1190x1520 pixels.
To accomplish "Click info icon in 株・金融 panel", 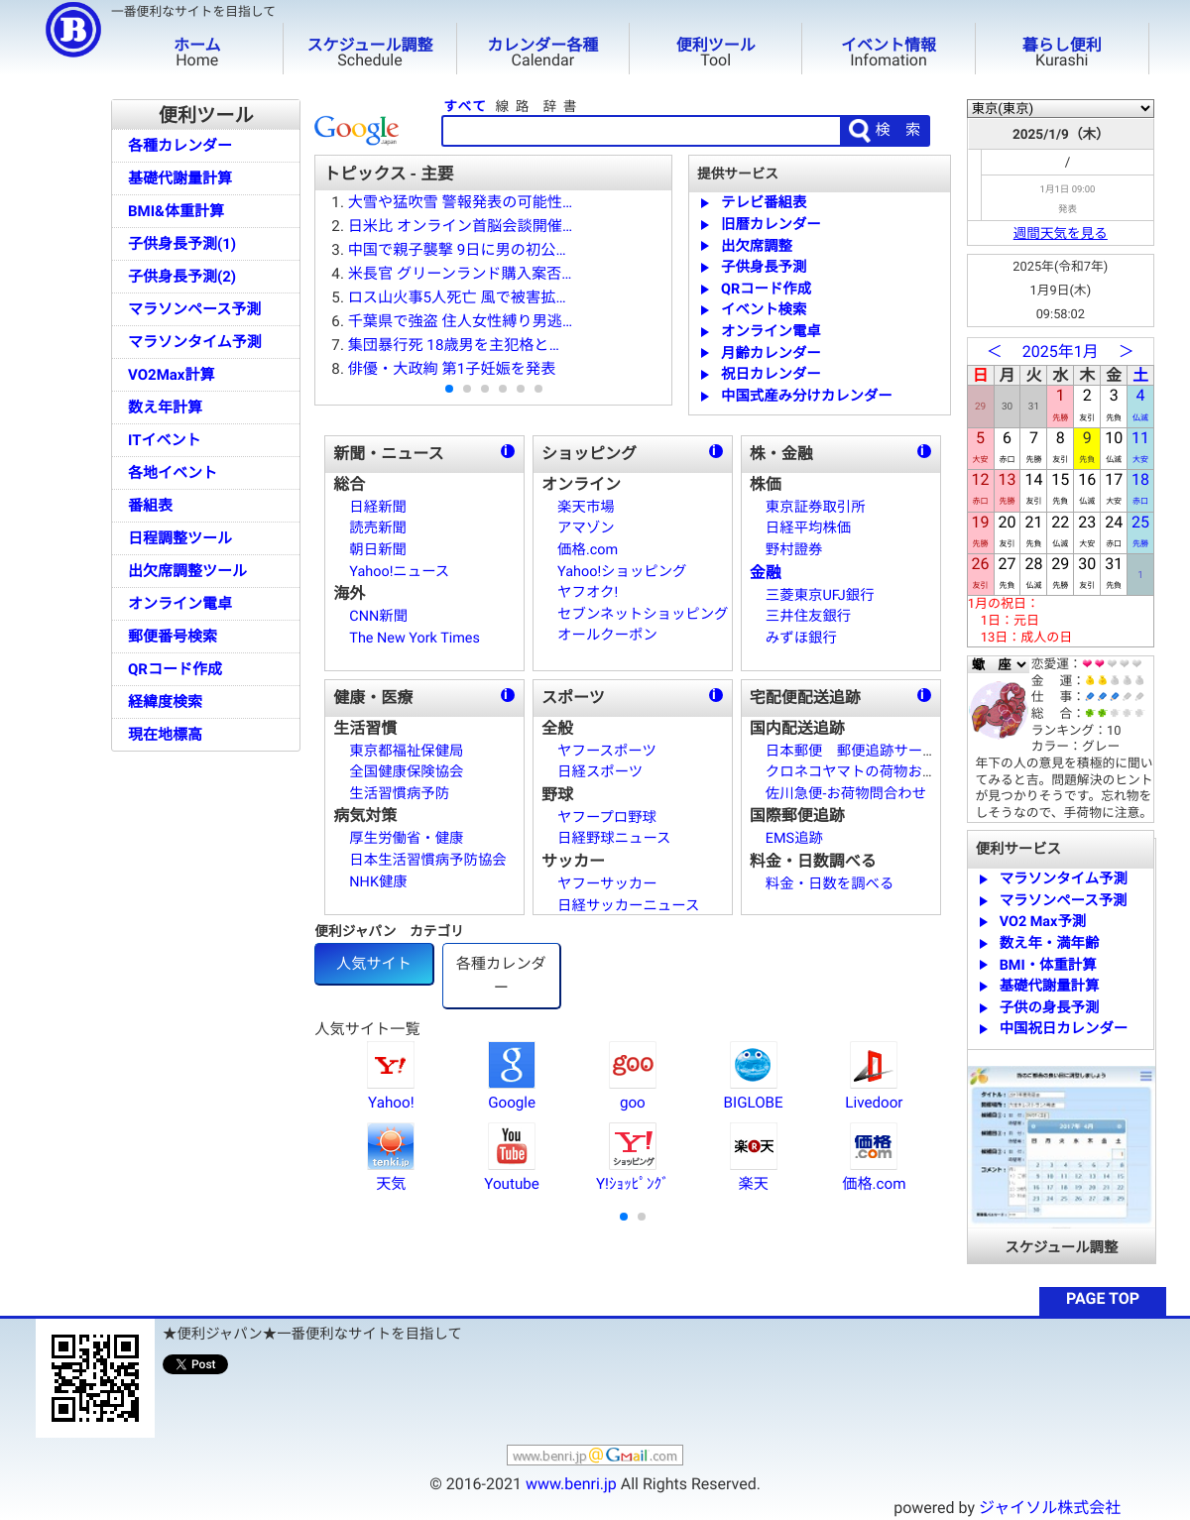I will tap(924, 451).
